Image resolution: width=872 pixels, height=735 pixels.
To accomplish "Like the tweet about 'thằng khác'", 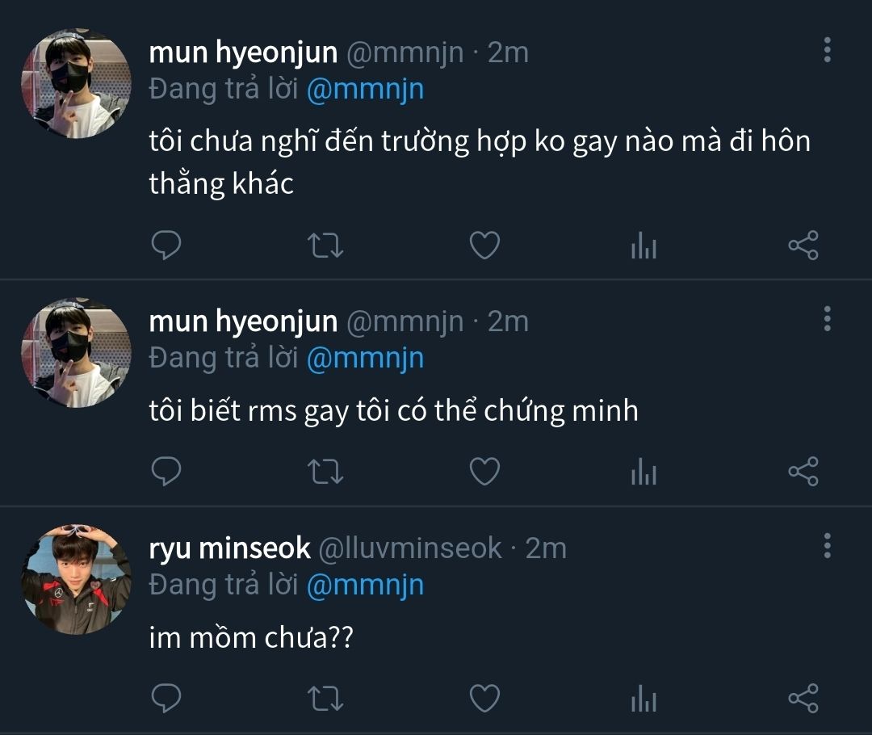I will 484,246.
